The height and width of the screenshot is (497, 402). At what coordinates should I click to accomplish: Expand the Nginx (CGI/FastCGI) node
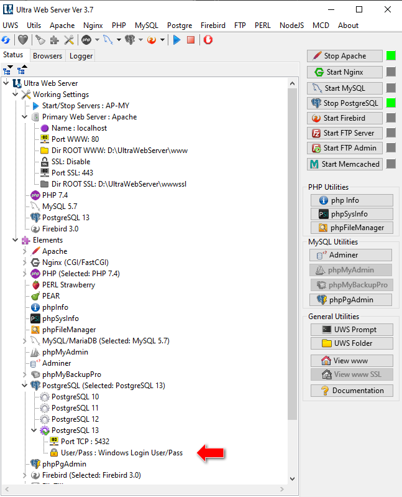(x=25, y=262)
